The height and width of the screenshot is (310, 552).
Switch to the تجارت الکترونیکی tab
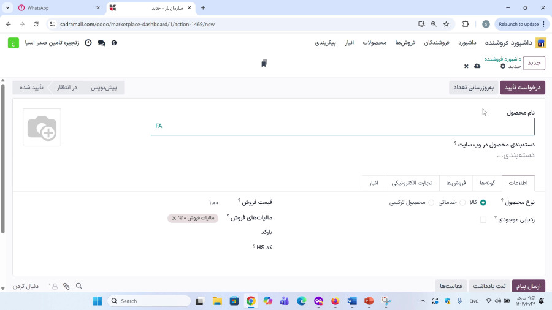(412, 183)
